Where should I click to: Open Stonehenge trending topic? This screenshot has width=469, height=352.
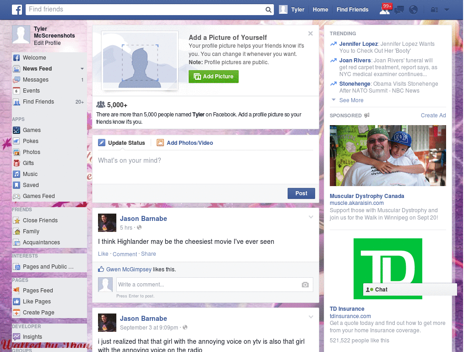pyautogui.click(x=355, y=84)
